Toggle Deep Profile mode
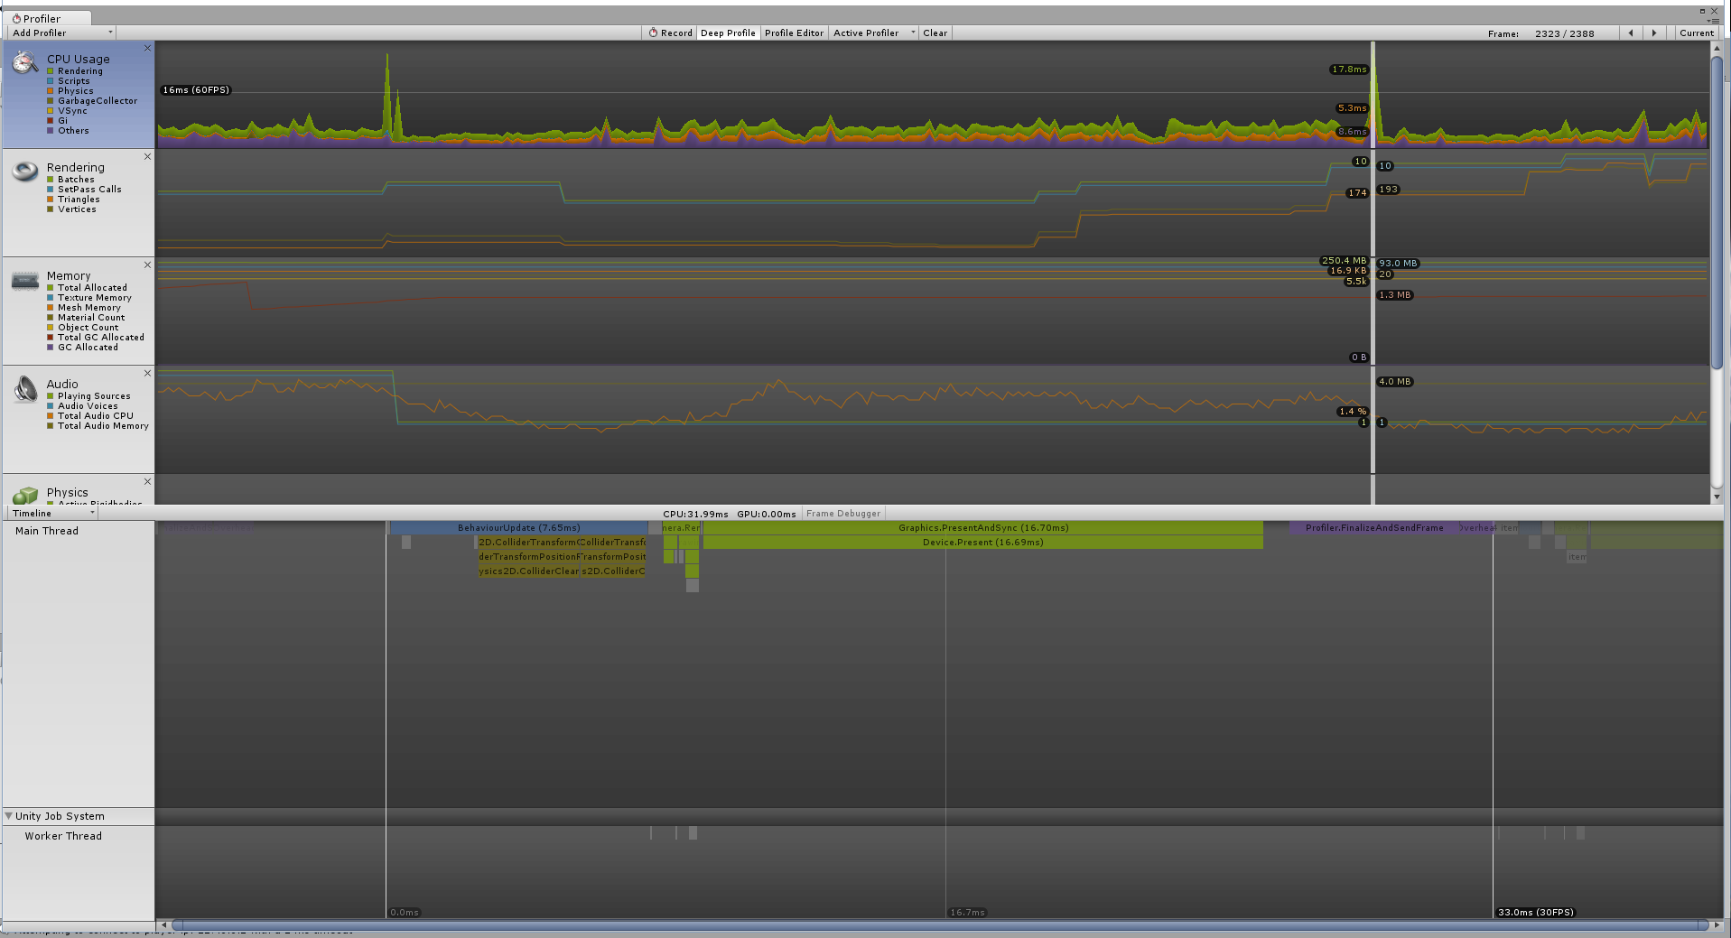 pos(728,33)
